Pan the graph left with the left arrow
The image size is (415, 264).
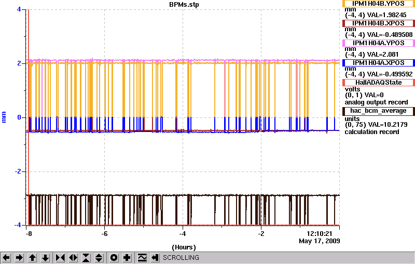[6, 258]
